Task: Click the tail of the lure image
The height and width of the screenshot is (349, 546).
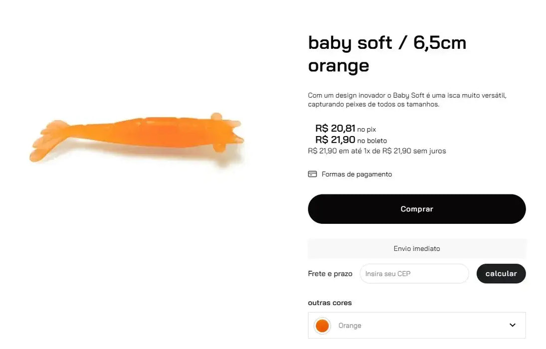Action: point(47,142)
